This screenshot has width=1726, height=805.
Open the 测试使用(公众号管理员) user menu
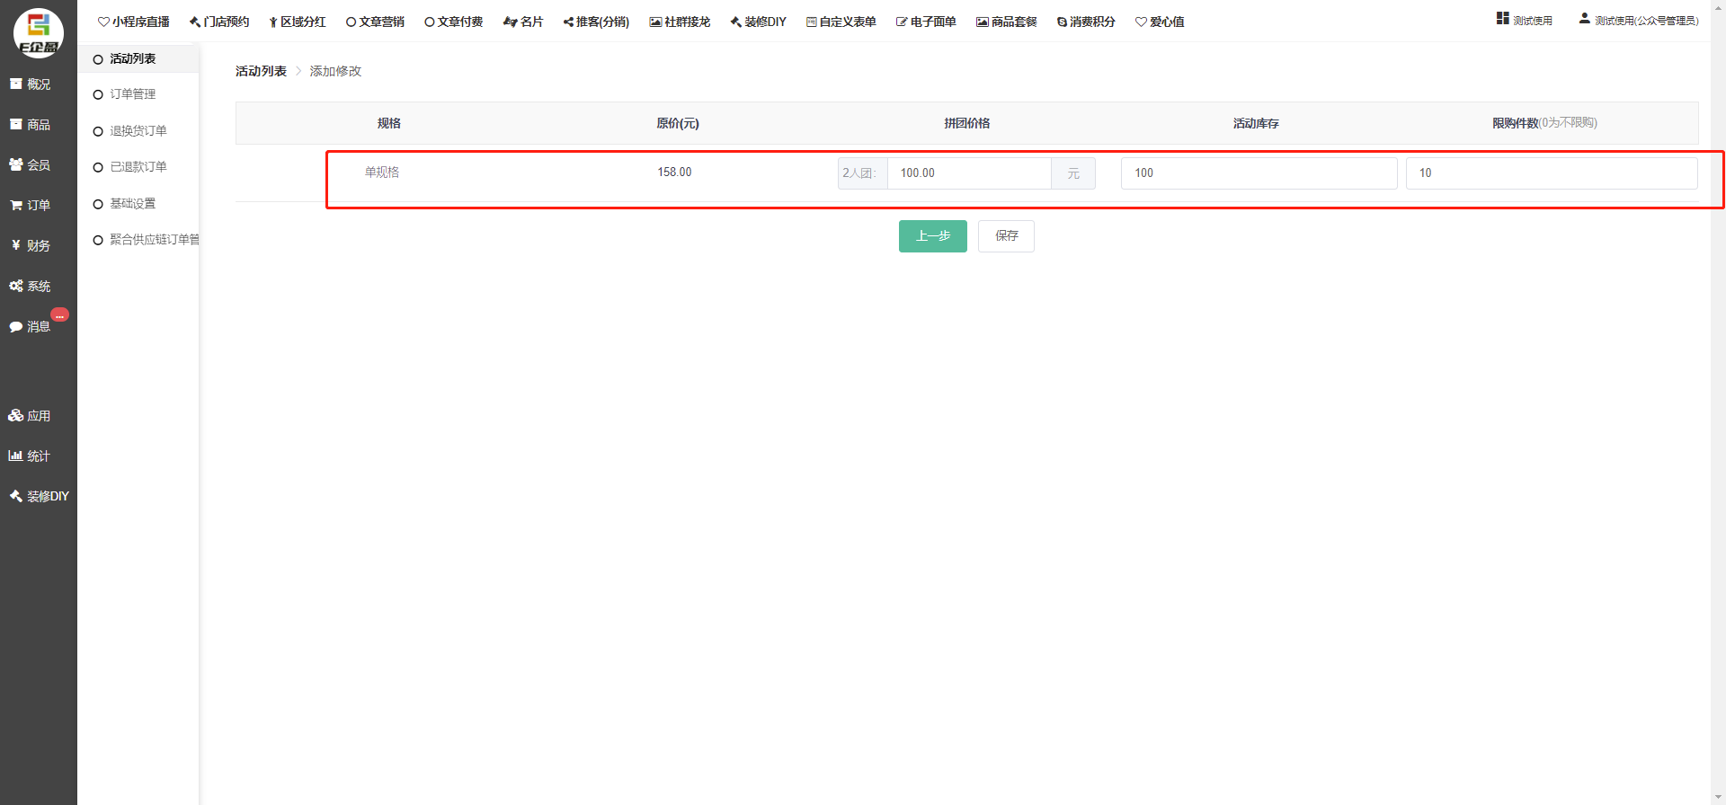point(1639,20)
